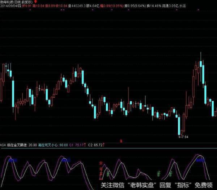217x190 pixels.
Task: Click the volume value 量440249.3
Action: point(77,6)
